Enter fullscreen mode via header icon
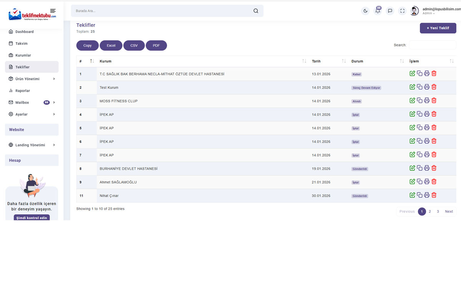Viewport: 461px width, 307px height. point(402,11)
